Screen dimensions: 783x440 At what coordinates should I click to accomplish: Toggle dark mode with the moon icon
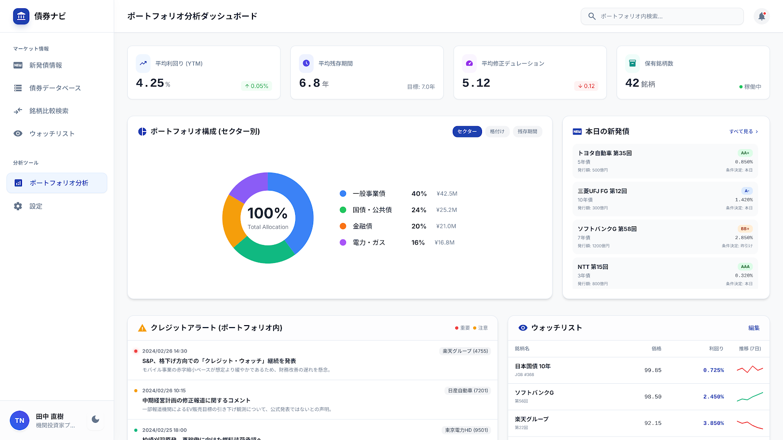click(95, 419)
